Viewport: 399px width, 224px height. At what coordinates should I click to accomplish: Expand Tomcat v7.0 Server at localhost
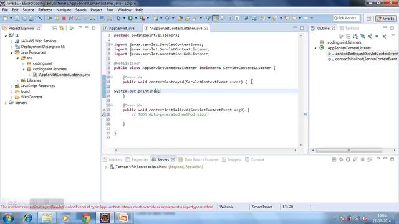106,167
